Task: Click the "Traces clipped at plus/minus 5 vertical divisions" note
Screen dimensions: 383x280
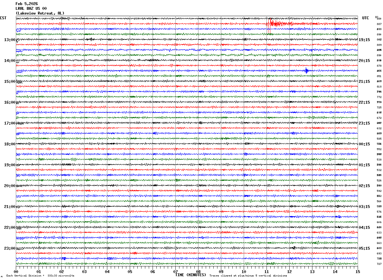Action: tap(248, 276)
